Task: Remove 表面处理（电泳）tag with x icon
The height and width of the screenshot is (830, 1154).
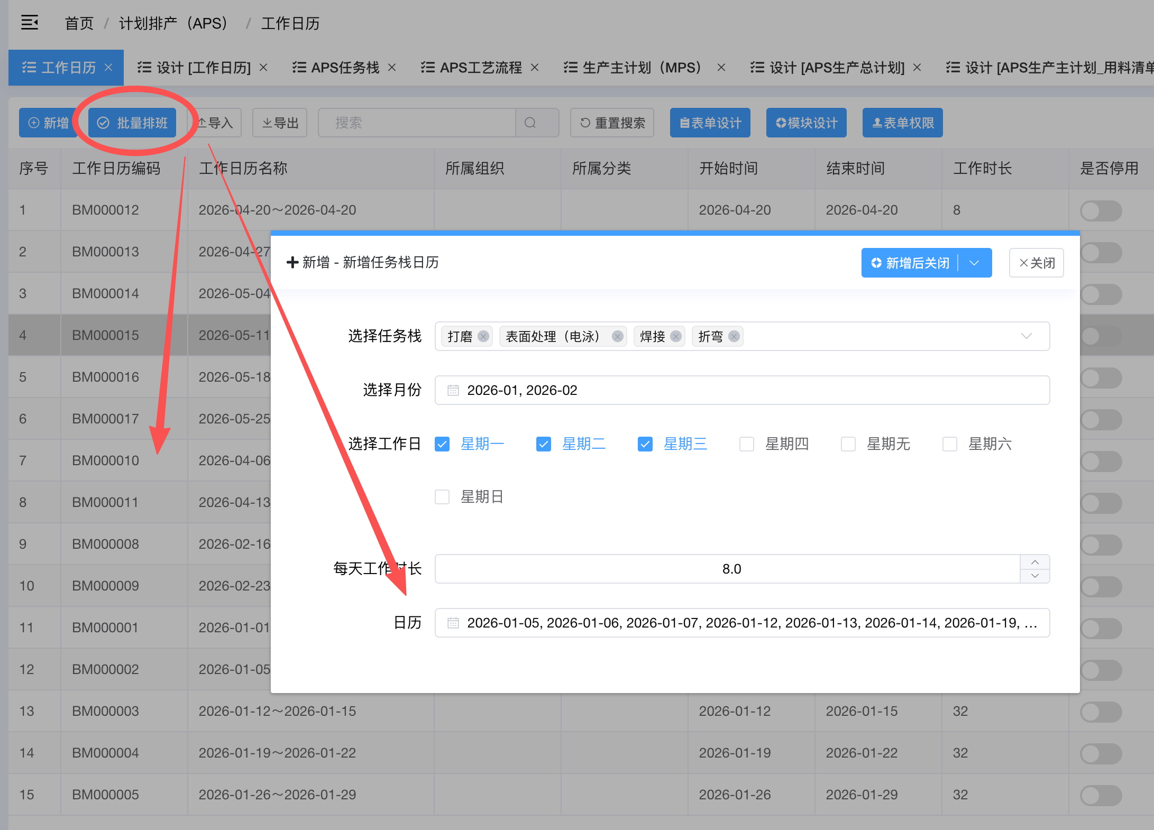Action: point(617,336)
